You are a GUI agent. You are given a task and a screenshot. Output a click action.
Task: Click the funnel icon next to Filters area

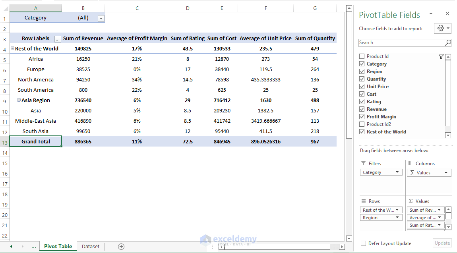[363, 163]
